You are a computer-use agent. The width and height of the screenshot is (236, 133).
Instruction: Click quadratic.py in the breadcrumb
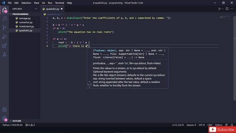(x=53, y=14)
